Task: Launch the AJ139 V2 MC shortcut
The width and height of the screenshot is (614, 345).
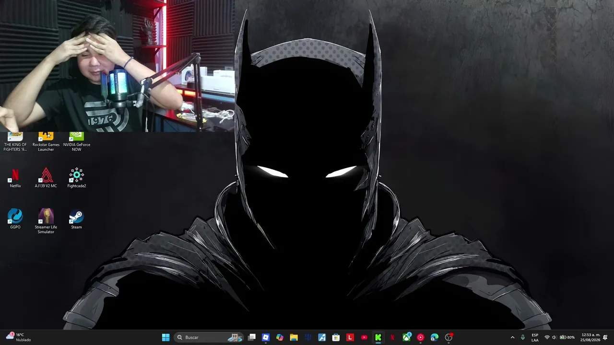Action: (x=46, y=178)
